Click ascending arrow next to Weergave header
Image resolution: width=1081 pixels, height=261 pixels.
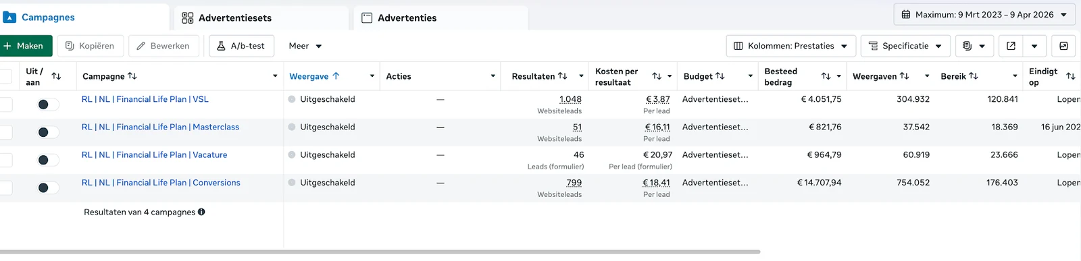[x=336, y=76]
